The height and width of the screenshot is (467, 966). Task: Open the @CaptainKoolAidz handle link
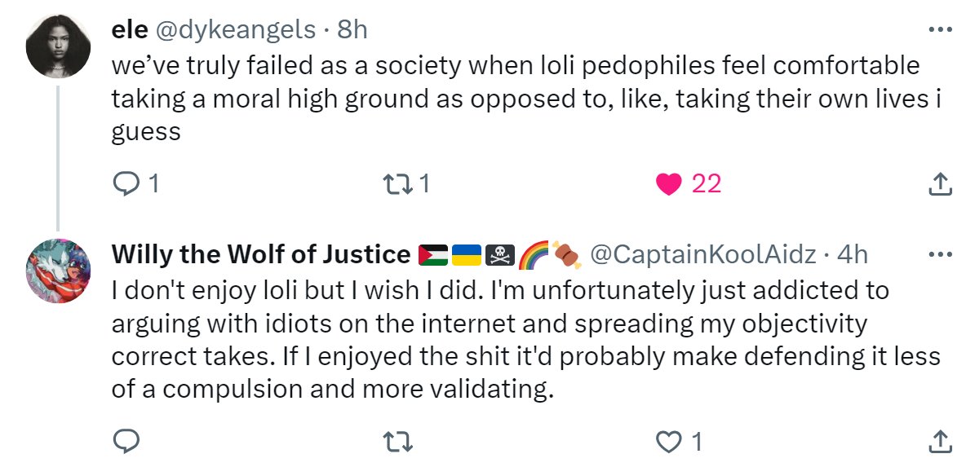[x=703, y=254]
